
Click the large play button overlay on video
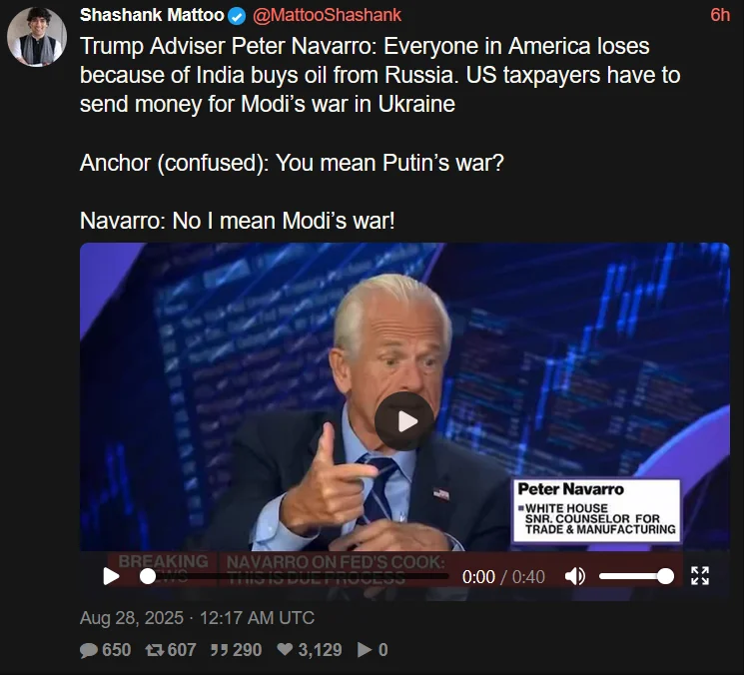pyautogui.click(x=404, y=421)
